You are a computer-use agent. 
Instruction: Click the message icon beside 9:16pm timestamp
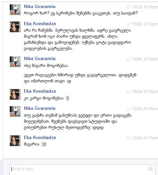128,109
